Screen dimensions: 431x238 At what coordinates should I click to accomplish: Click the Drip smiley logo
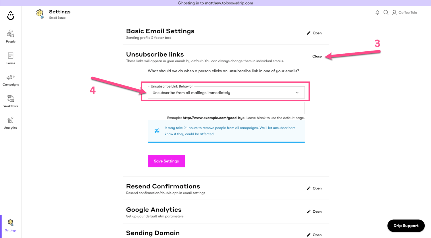11,16
